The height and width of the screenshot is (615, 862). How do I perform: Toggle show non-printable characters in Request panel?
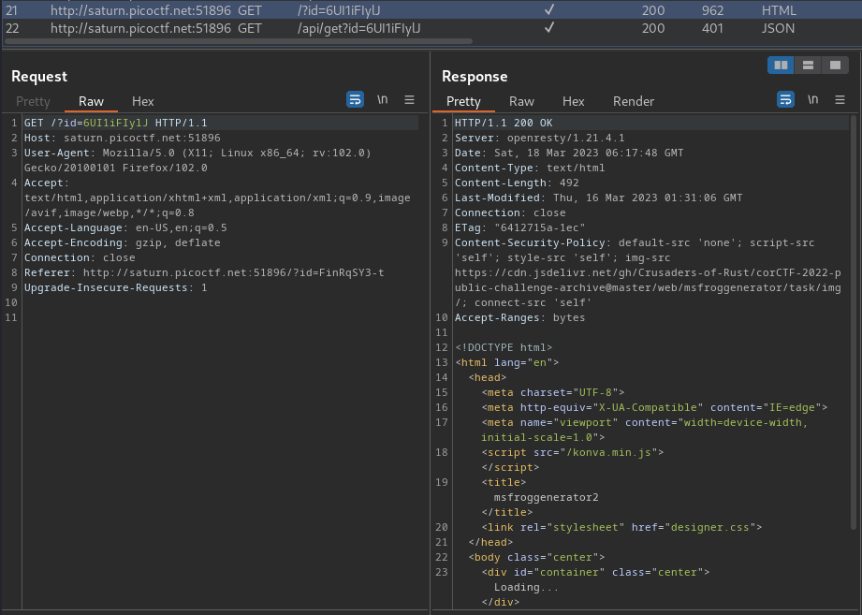[383, 99]
